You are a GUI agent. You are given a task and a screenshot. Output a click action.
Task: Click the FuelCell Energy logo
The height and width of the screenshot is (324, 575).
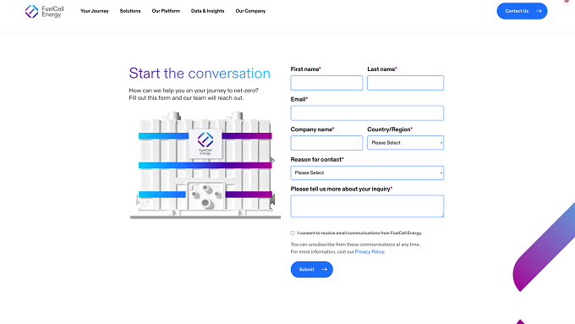[x=44, y=11]
